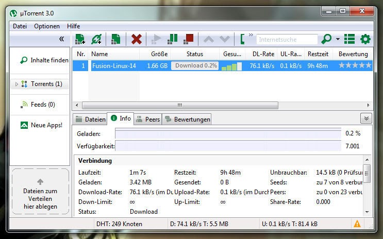The image size is (383, 239).
Task: Expand the Torrents tree triangle
Action: click(x=16, y=84)
